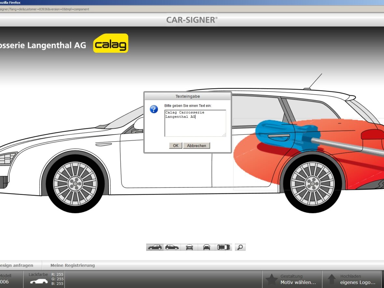384x288 pixels.
Task: Click the white car Lackfarbe icon
Action: pos(39,281)
